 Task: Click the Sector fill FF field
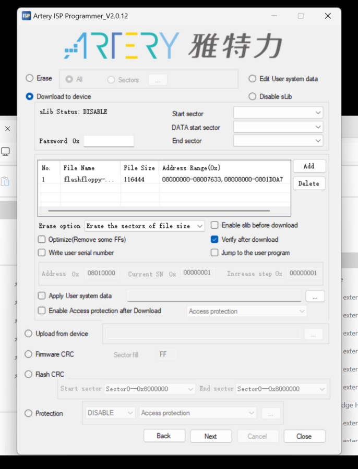[167, 354]
